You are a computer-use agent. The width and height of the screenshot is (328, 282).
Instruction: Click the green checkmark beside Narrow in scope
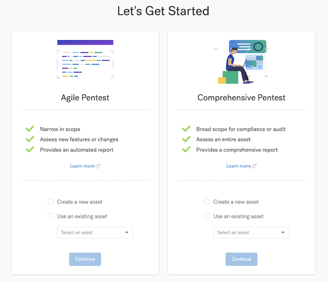point(30,129)
